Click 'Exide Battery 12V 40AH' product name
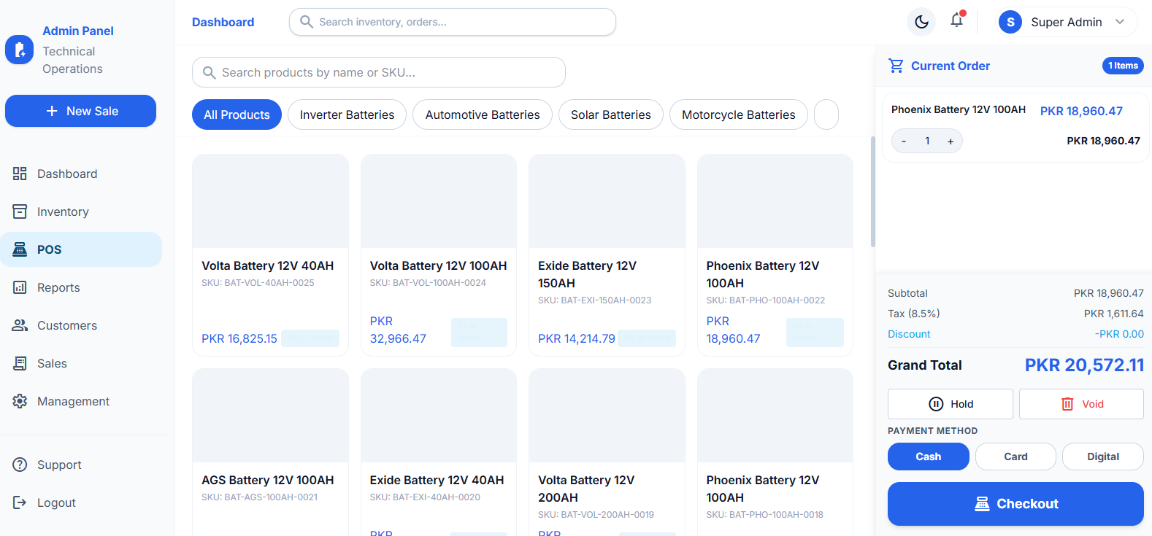1152x536 pixels. click(x=437, y=480)
